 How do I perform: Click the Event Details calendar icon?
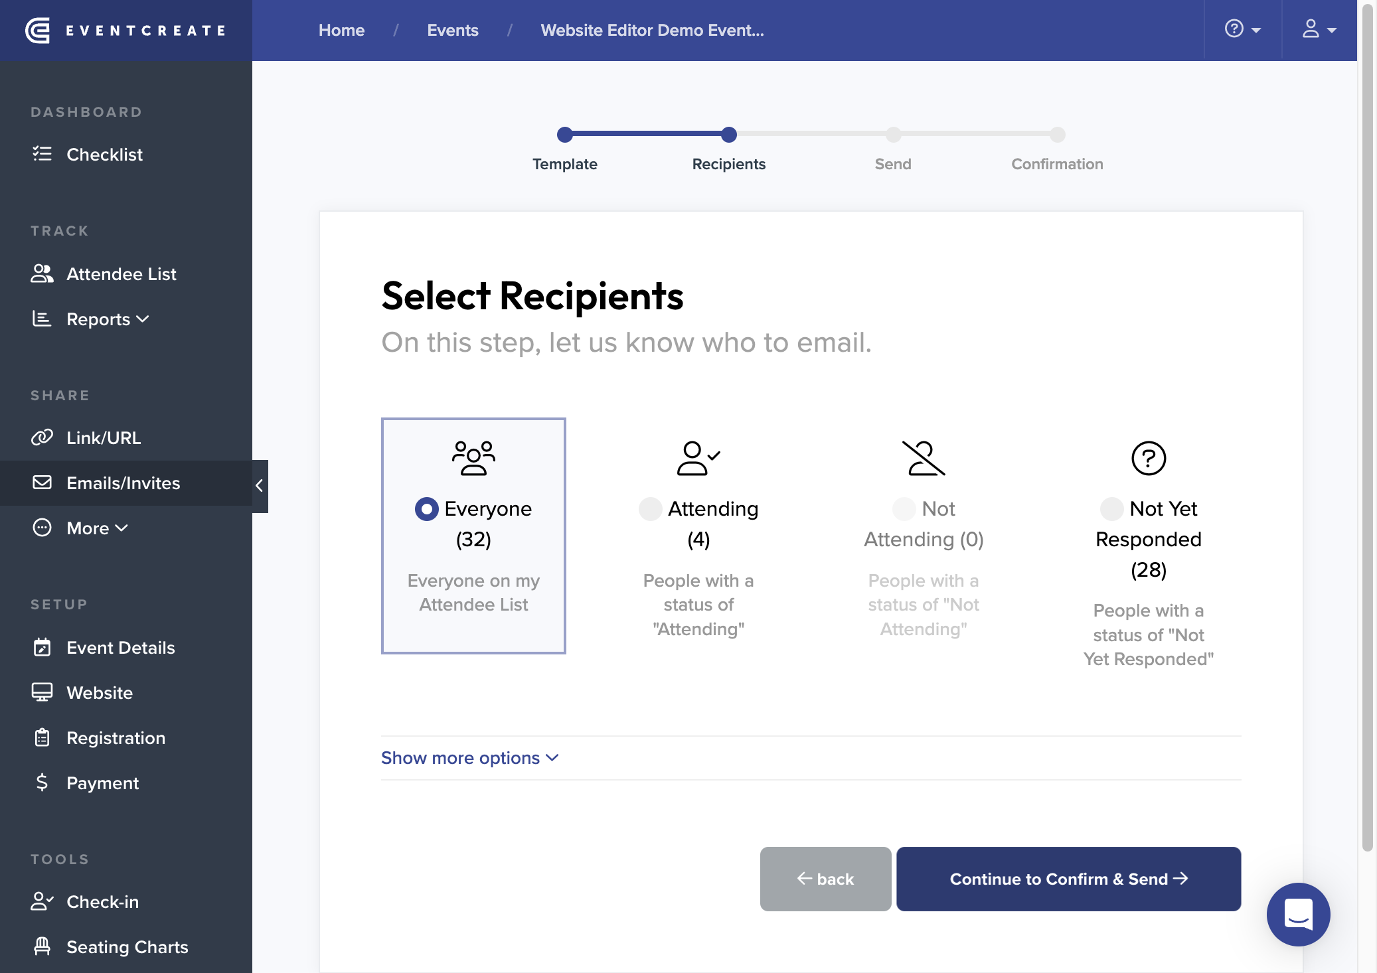click(42, 647)
